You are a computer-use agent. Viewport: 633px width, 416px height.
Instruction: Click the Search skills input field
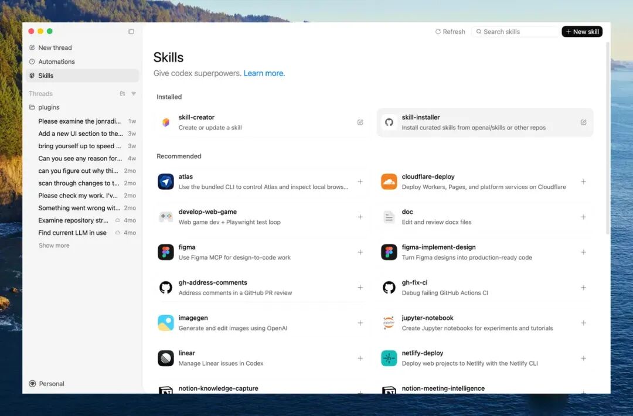click(x=515, y=31)
